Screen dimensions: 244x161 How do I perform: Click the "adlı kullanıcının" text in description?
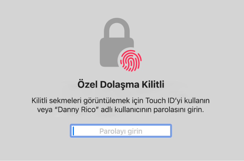(x=126, y=110)
